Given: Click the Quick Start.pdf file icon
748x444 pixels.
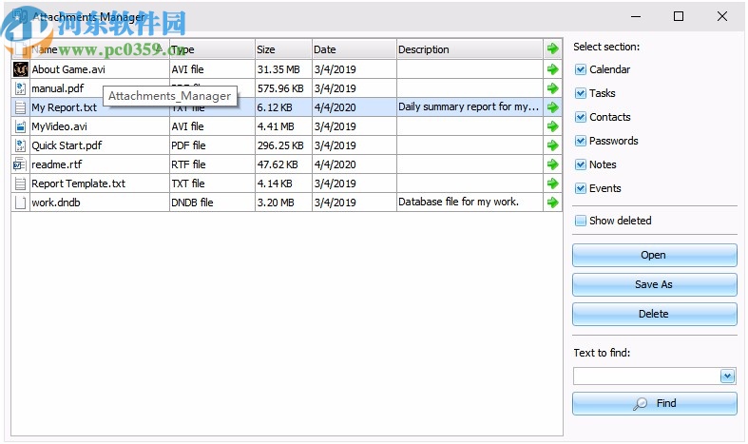Looking at the screenshot, I should [21, 145].
